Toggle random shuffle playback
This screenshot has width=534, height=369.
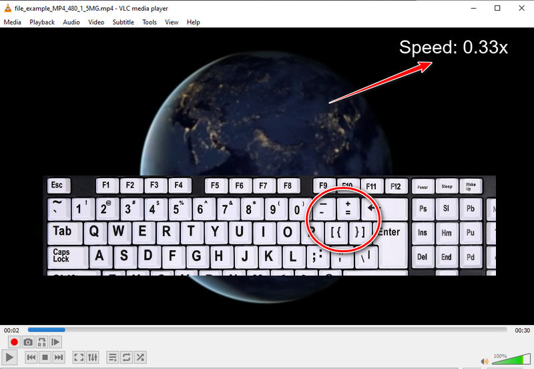140,358
